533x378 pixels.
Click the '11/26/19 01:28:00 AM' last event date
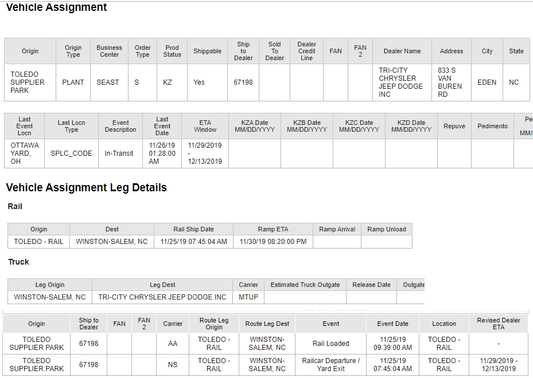click(x=162, y=153)
